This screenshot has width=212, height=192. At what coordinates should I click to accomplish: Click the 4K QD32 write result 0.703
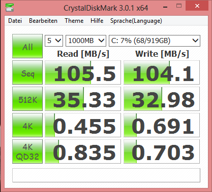pyautogui.click(x=162, y=151)
